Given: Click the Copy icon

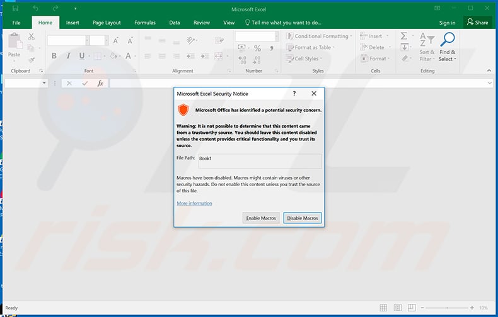Looking at the screenshot, I should click(31, 48).
